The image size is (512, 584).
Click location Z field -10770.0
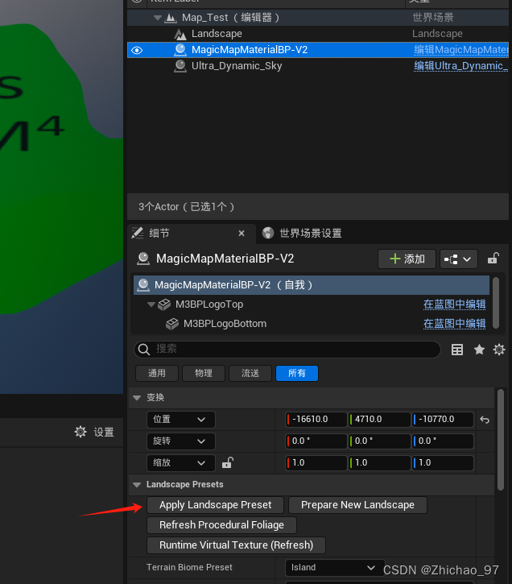(443, 420)
